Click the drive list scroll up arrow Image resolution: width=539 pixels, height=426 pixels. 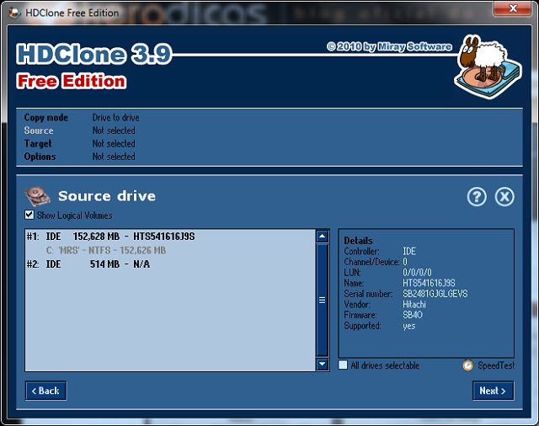(322, 236)
